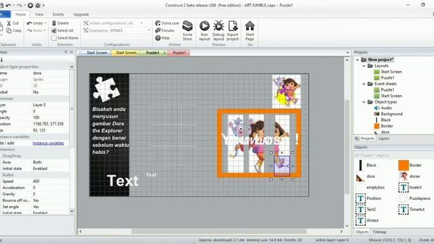The height and width of the screenshot is (244, 434).
Task: Click the Dora reference thumbnail in layout
Action: click(286, 91)
